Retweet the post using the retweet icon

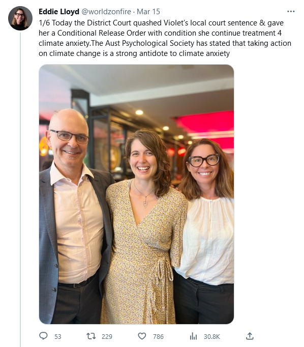(x=91, y=336)
